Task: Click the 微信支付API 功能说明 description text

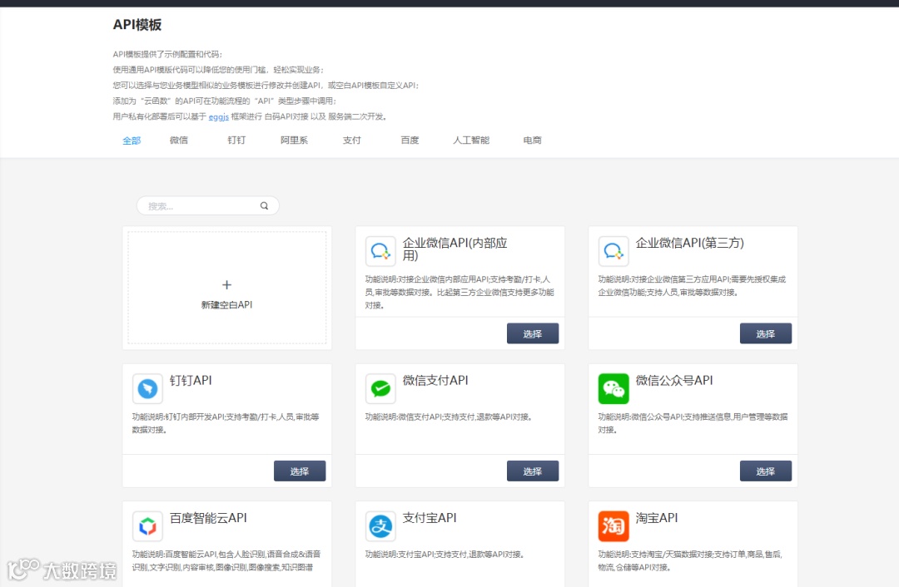Action: tap(449, 417)
